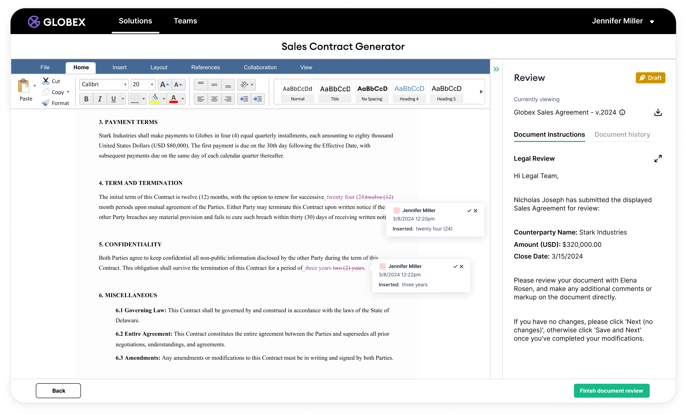This screenshot has width=686, height=415.
Task: Click the Copy icon
Action: click(x=46, y=92)
